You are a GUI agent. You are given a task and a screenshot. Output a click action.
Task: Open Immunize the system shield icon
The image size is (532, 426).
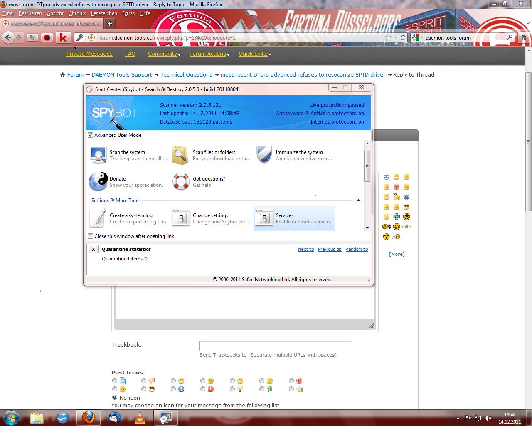264,155
